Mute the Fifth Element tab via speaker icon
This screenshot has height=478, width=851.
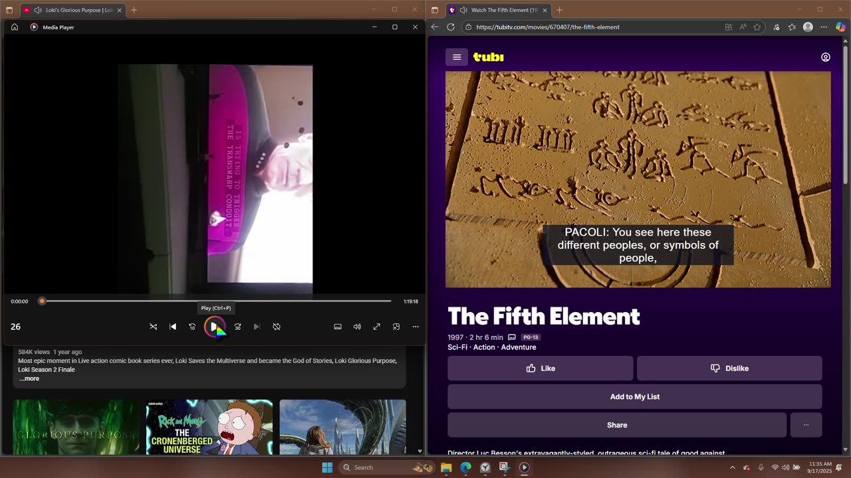[x=463, y=10]
